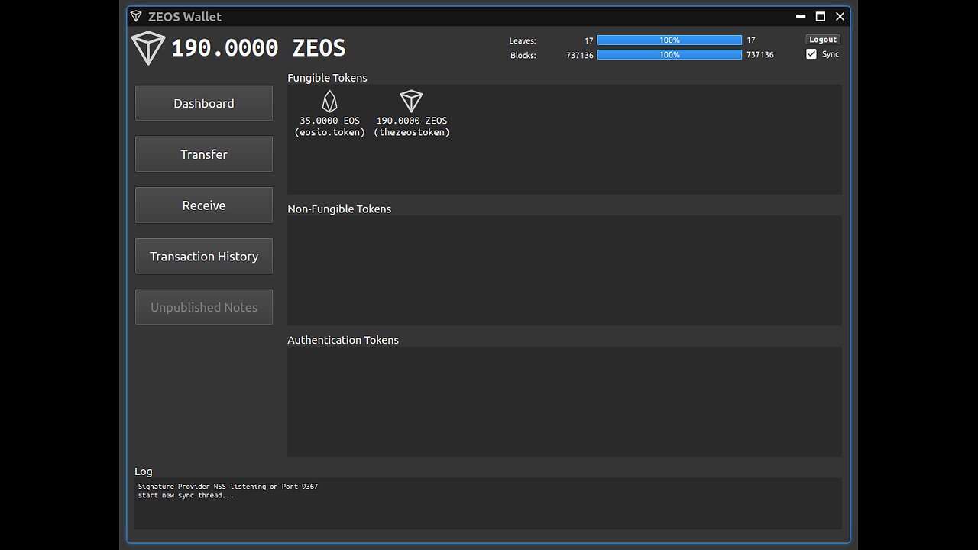Click the Leaves label
Image resolution: width=978 pixels, height=550 pixels.
coord(523,40)
